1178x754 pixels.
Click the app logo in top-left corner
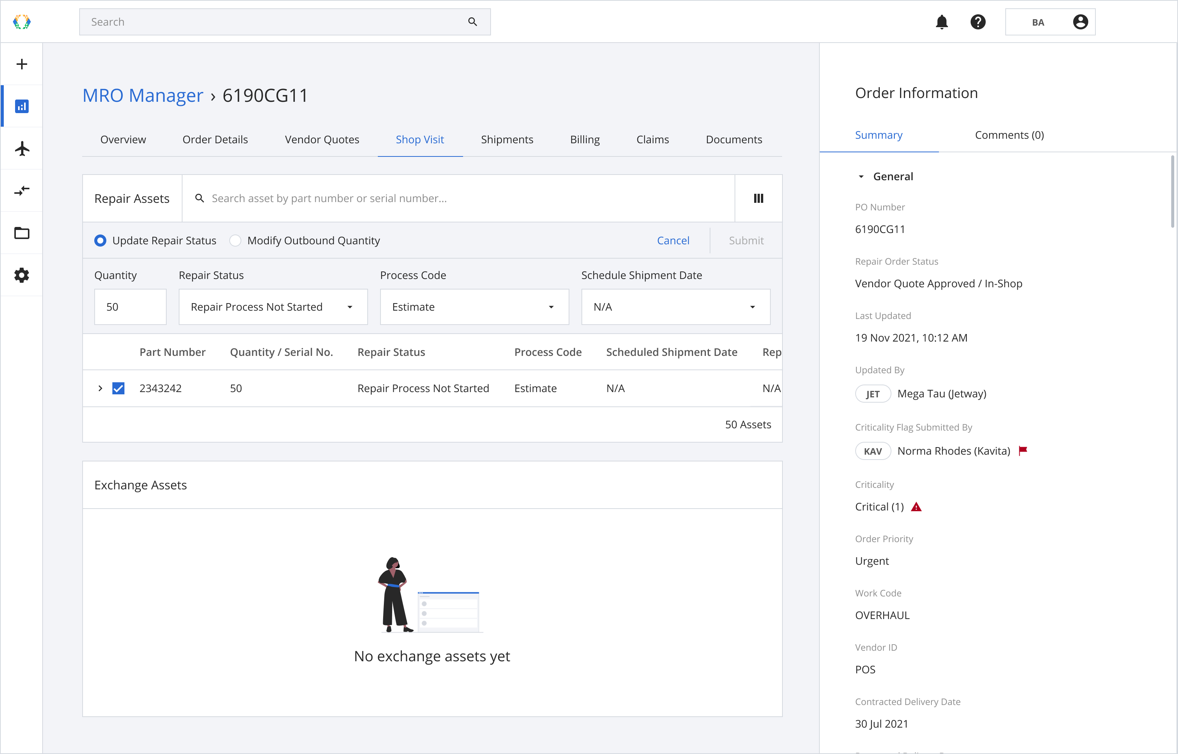(x=21, y=21)
